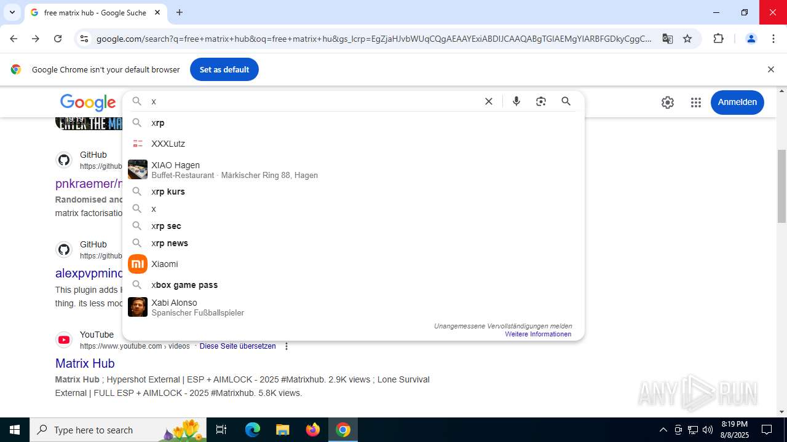Clear the search box text
787x442 pixels.
coord(489,101)
